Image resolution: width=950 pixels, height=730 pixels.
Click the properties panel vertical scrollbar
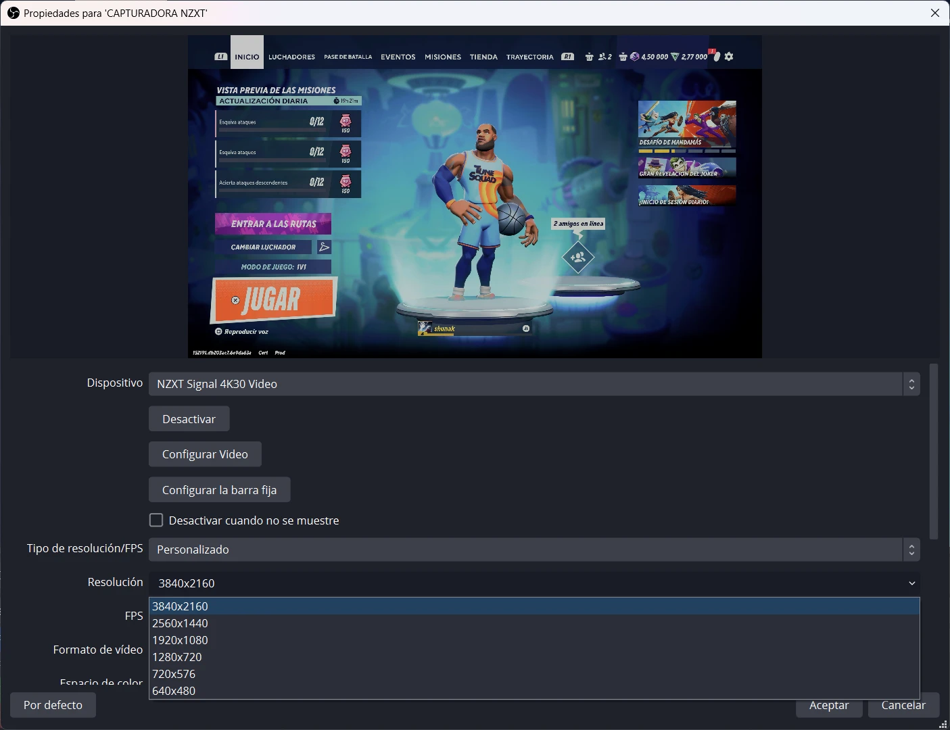(x=934, y=452)
